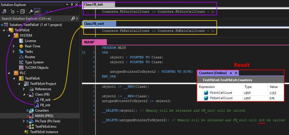Click the 'PROGRAM MAIN' declaration line
The height and width of the screenshot is (135, 289).
(114, 48)
